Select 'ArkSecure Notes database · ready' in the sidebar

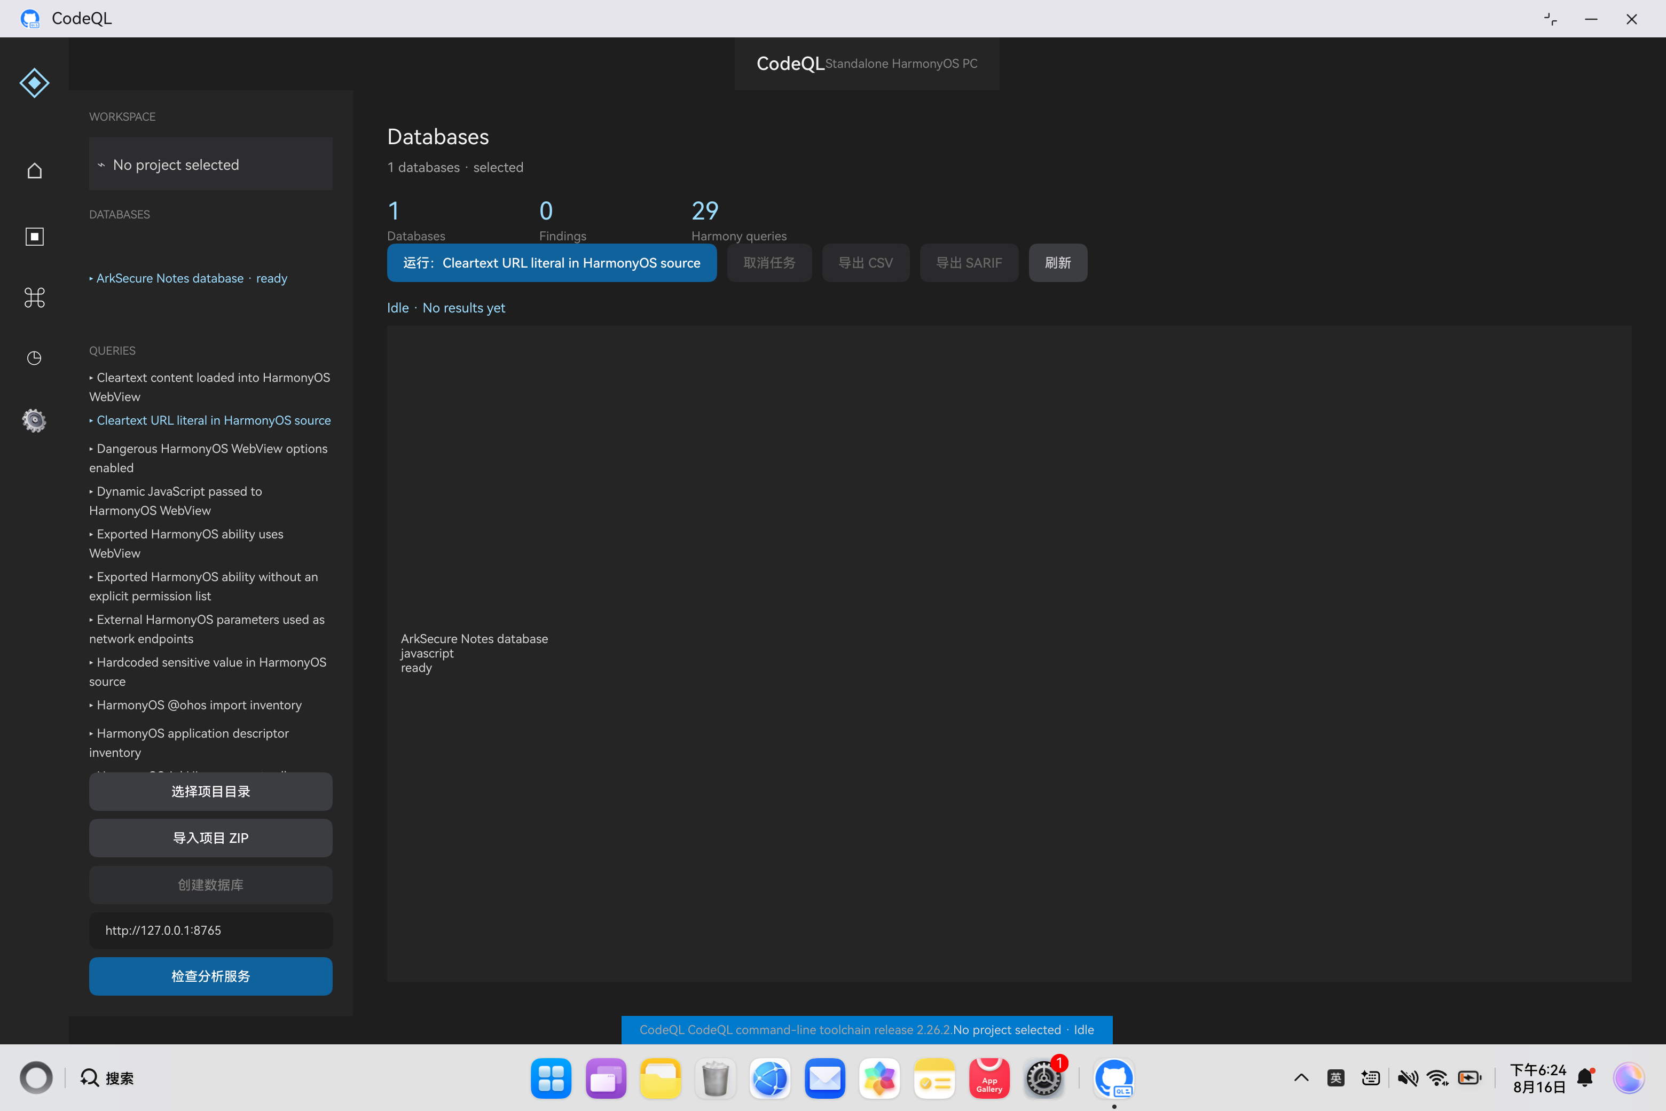(188, 278)
